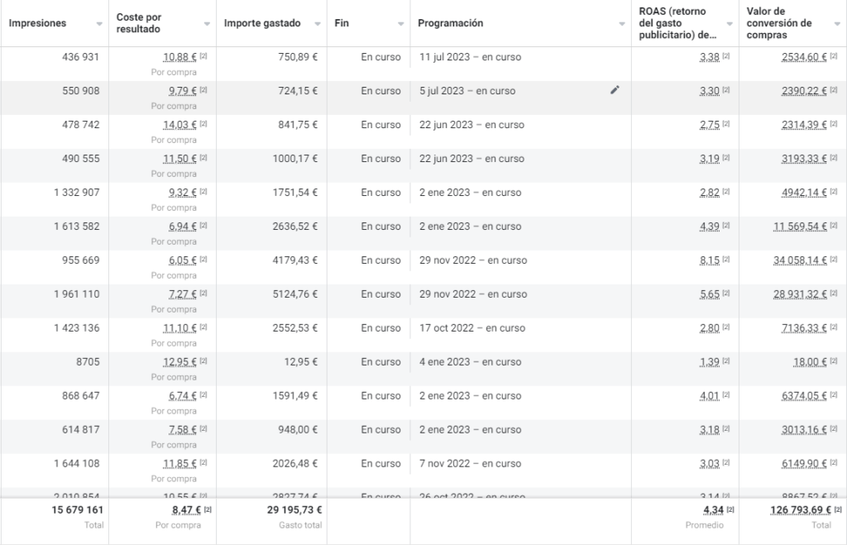Click the underlined 6,05 € cost per result
Viewport: 847px width, 545px height.
pyautogui.click(x=182, y=261)
